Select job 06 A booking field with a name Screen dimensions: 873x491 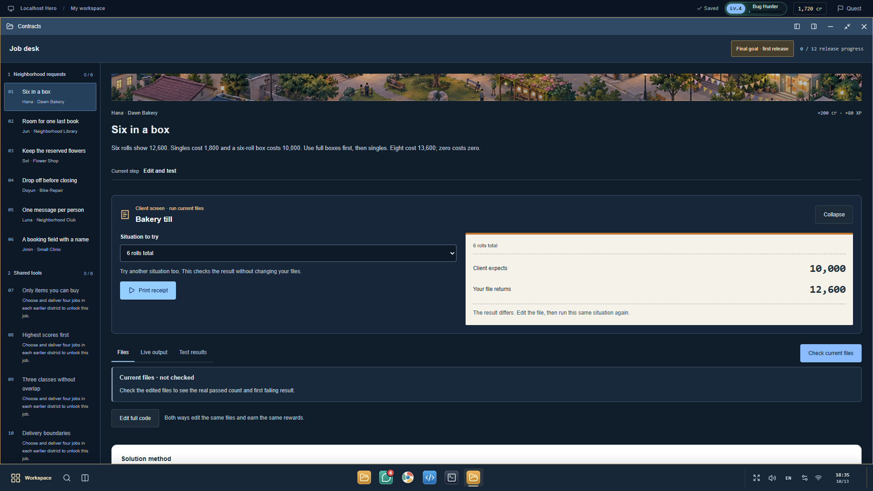click(50, 244)
